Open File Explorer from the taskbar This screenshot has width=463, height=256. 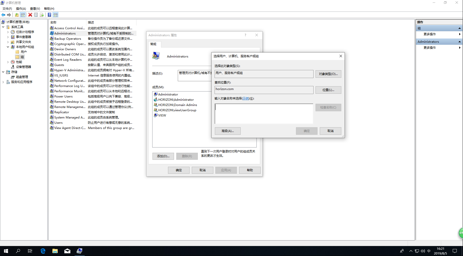tap(55, 251)
